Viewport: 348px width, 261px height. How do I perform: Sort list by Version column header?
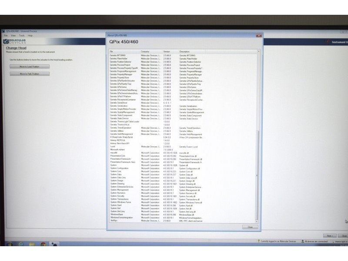point(171,51)
